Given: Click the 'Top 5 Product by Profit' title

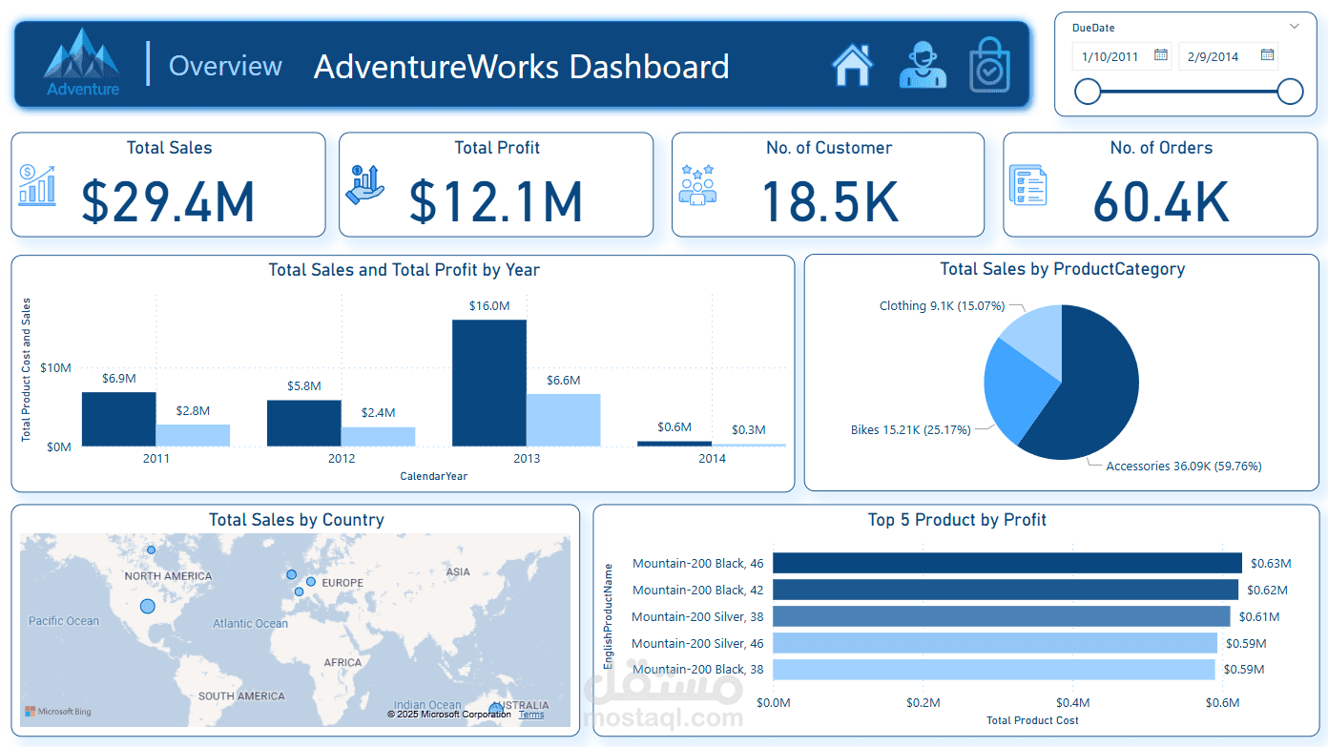Looking at the screenshot, I should [x=957, y=520].
